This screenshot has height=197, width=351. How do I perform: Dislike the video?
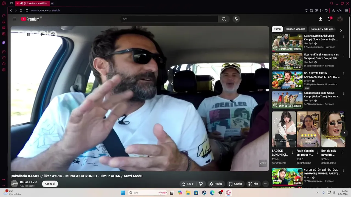point(201,184)
